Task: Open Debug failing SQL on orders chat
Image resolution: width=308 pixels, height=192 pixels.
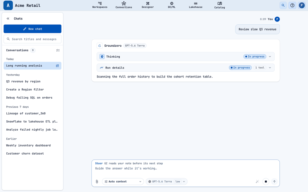Action: click(x=32, y=98)
